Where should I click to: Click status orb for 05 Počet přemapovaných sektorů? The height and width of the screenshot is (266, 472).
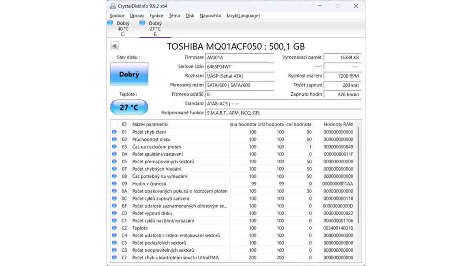click(114, 161)
